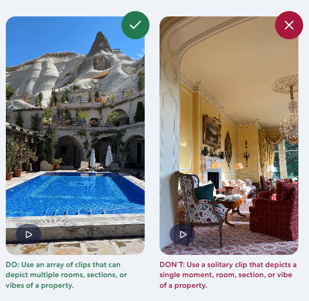Image resolution: width=309 pixels, height=301 pixels.
Task: Play the yellow living room video
Action: click(x=182, y=234)
